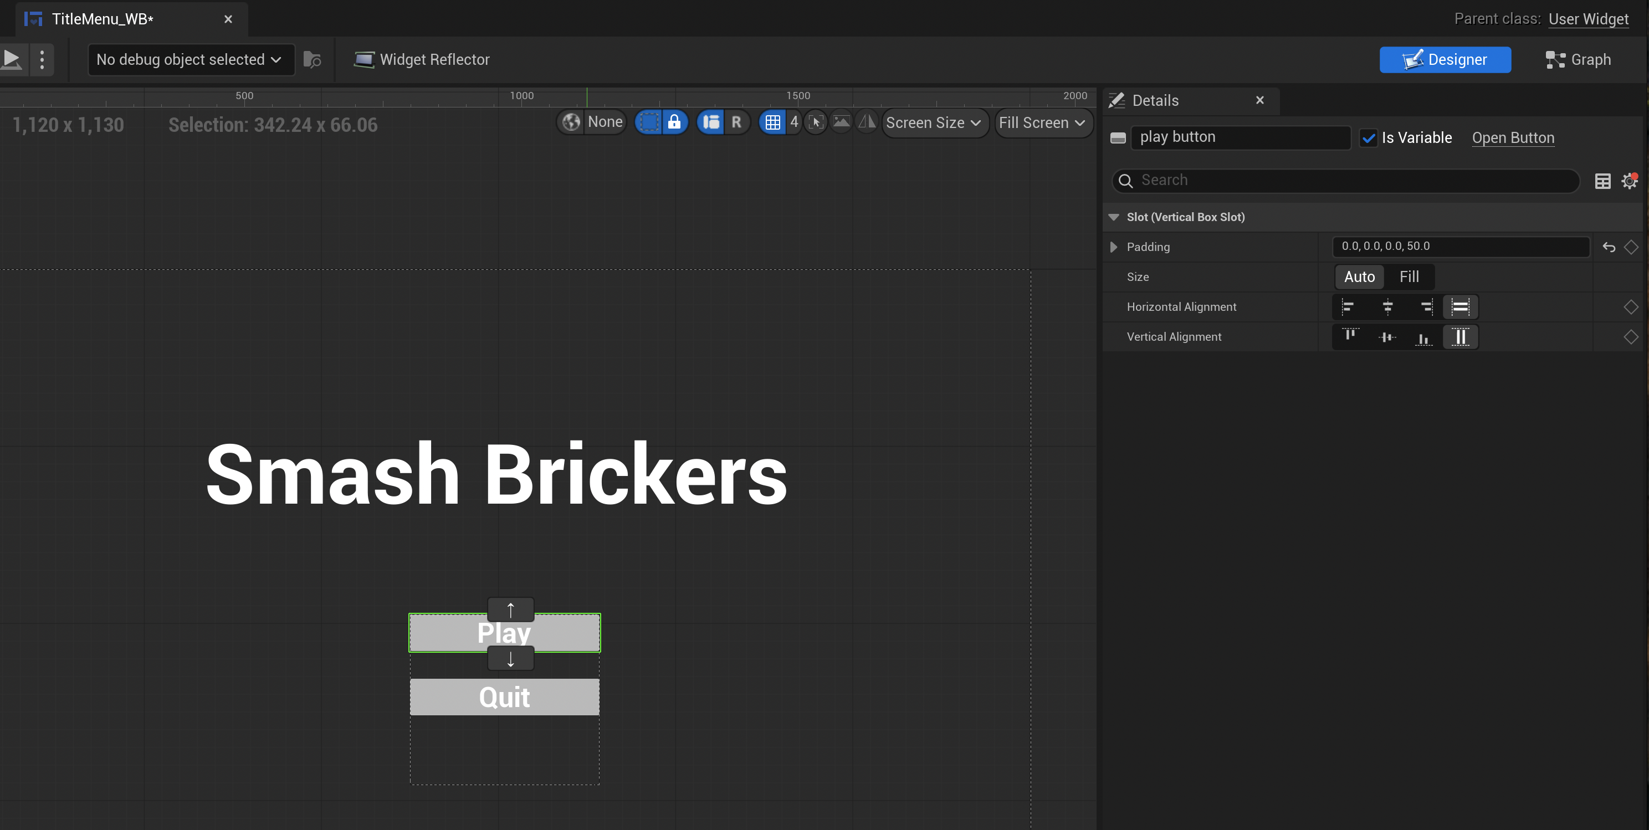Move Play button up with arrow handle

click(x=511, y=609)
